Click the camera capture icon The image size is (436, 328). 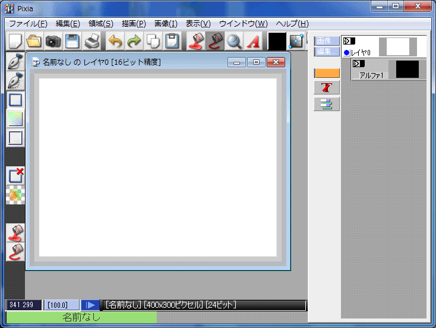(53, 41)
